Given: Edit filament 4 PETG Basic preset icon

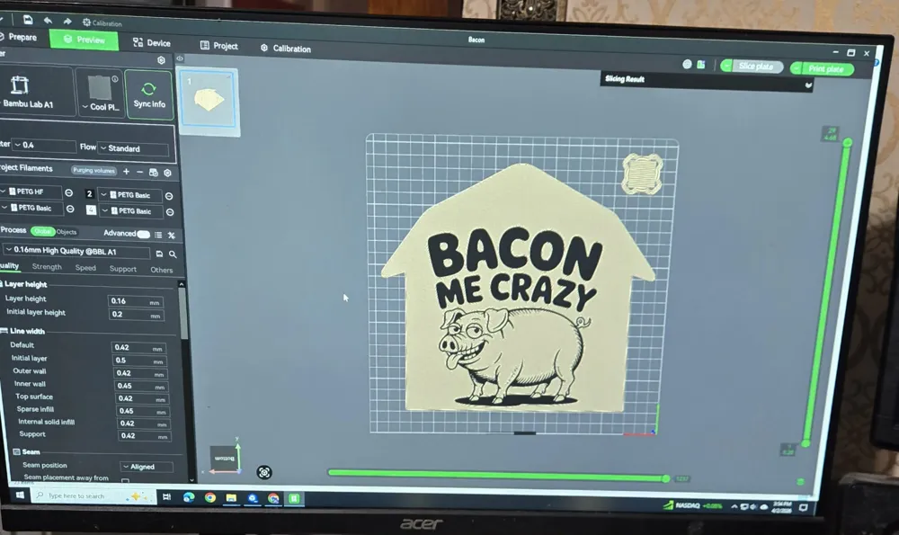Looking at the screenshot, I should pyautogui.click(x=170, y=212).
